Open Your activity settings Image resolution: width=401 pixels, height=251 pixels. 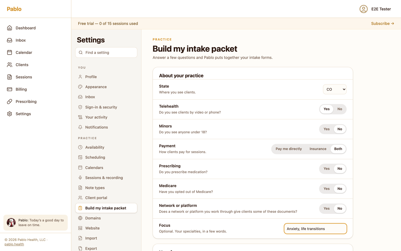tap(106, 117)
